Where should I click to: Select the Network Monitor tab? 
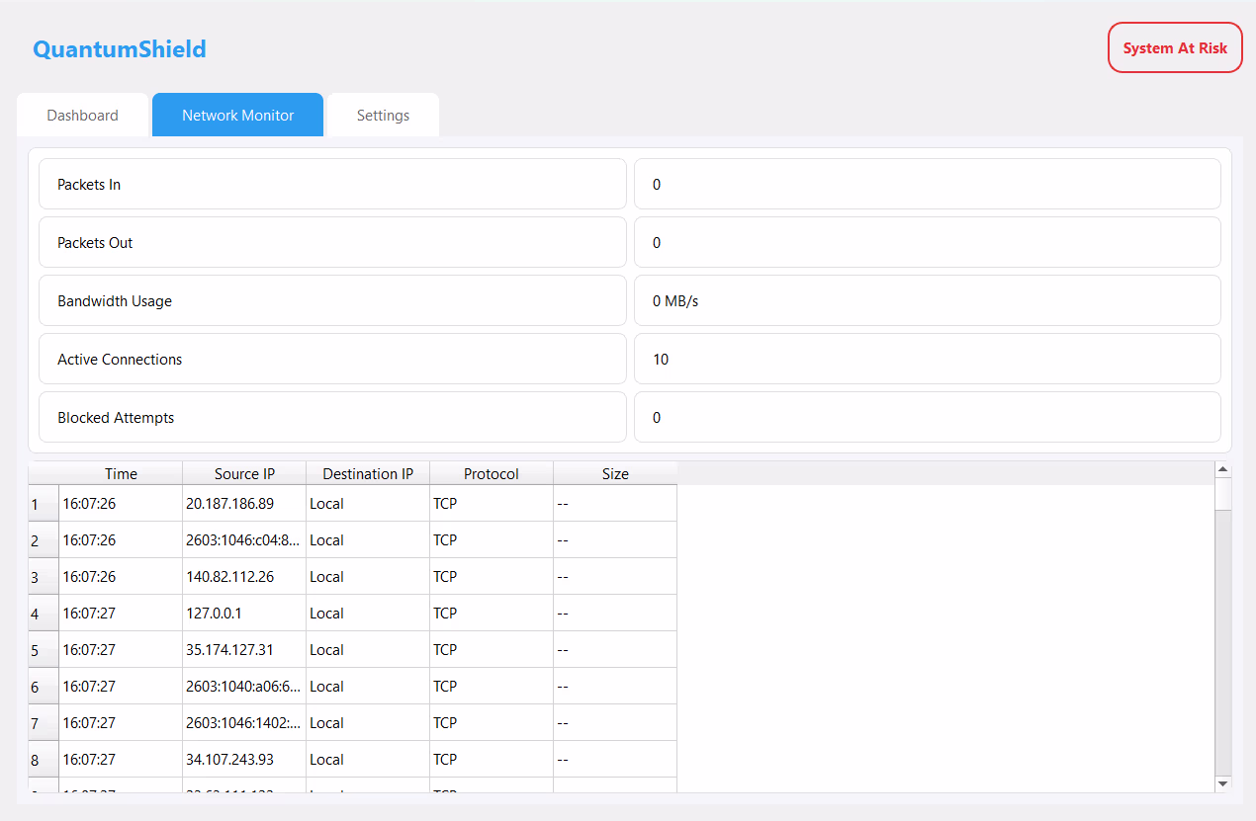pyautogui.click(x=237, y=116)
